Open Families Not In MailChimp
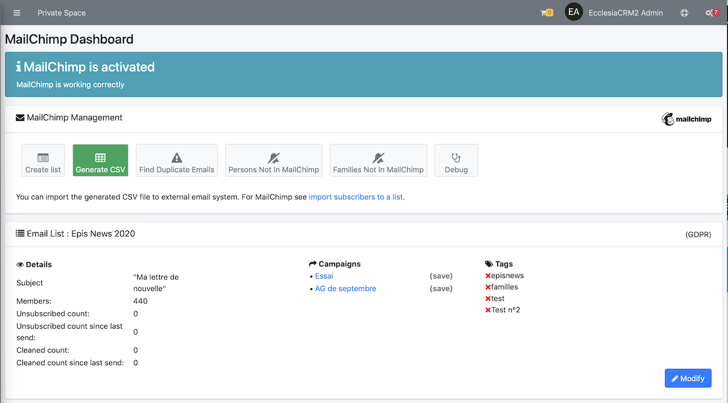The width and height of the screenshot is (728, 403). (x=378, y=160)
